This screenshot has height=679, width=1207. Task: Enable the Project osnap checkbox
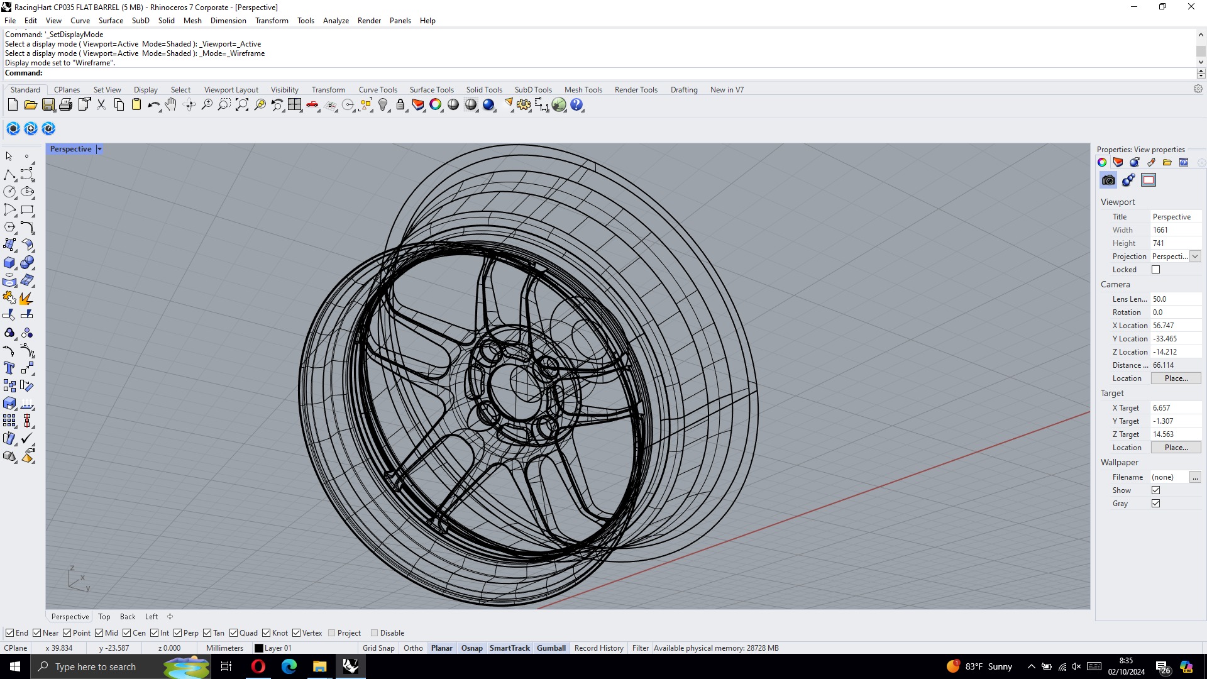click(332, 633)
